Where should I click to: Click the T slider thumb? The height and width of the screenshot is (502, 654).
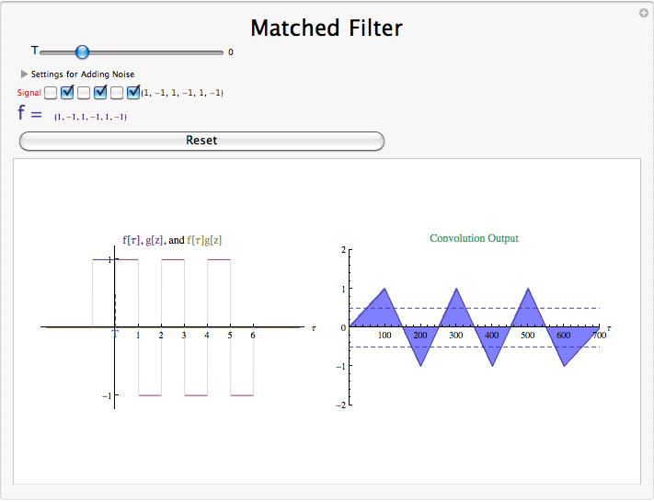82,52
